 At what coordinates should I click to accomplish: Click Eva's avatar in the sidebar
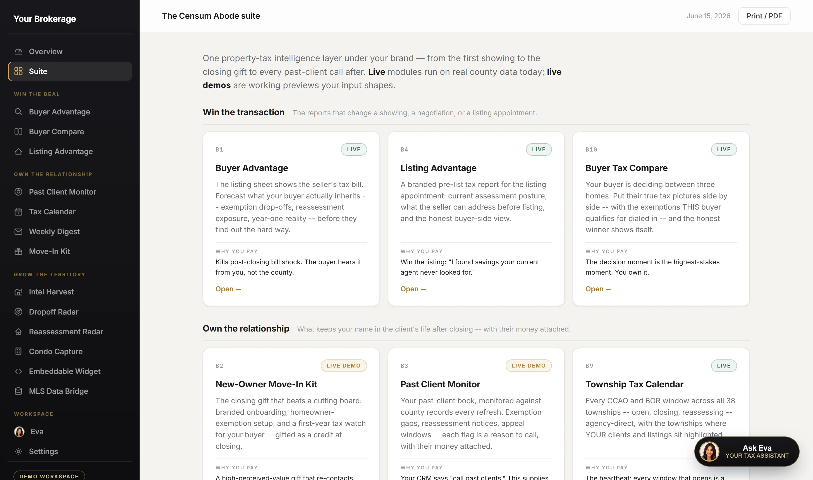tap(19, 431)
